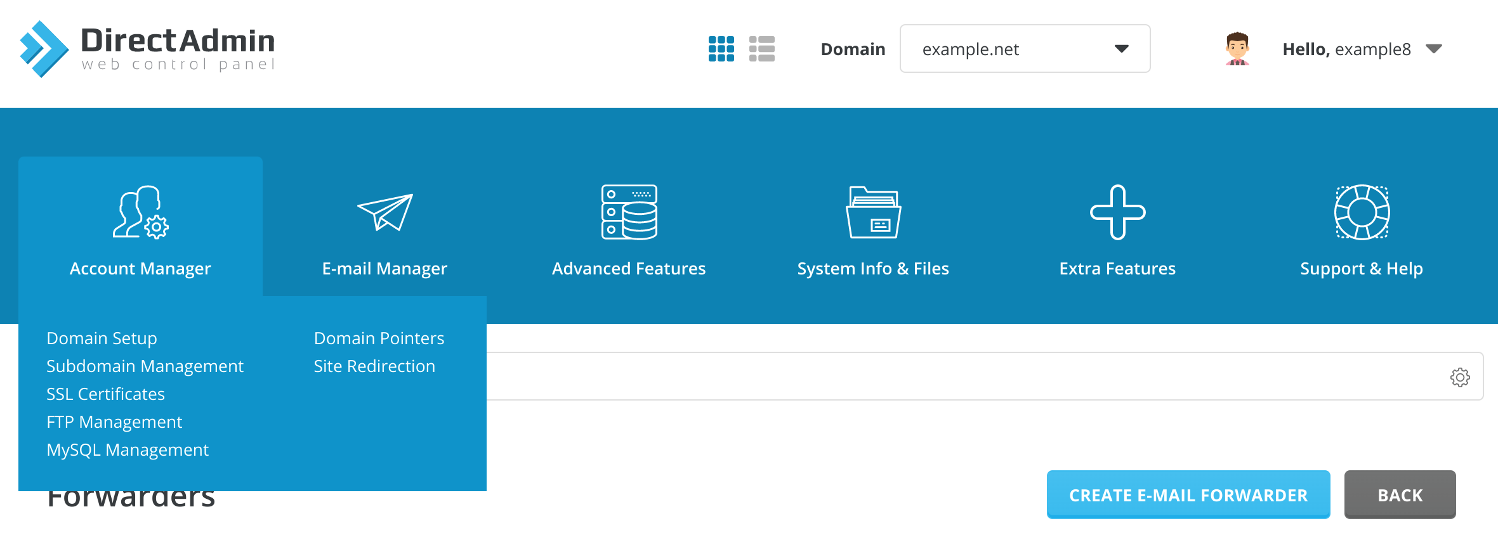Viewport: 1498px width, 540px height.
Task: Click the gear settings icon in search bar
Action: tap(1459, 377)
